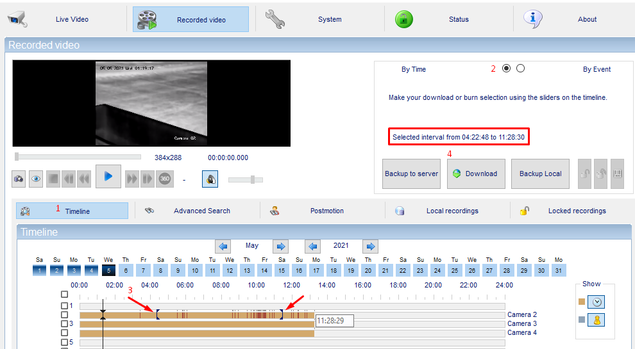Select day 12 in the calendar

230,270
